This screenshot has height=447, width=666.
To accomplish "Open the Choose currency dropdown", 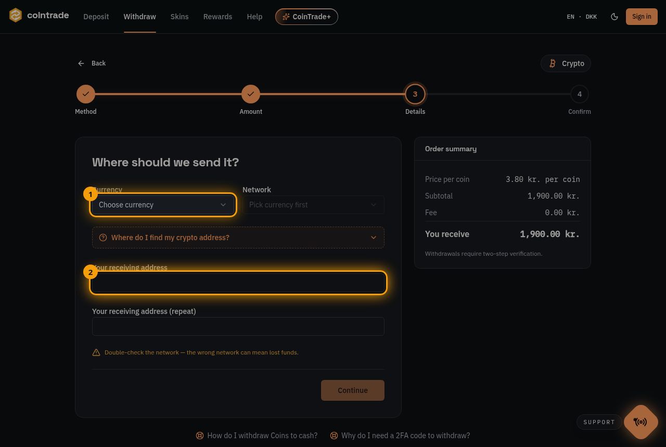I will click(x=163, y=205).
